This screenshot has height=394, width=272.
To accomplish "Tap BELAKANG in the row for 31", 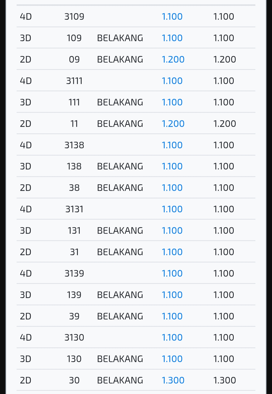I will coord(120,252).
